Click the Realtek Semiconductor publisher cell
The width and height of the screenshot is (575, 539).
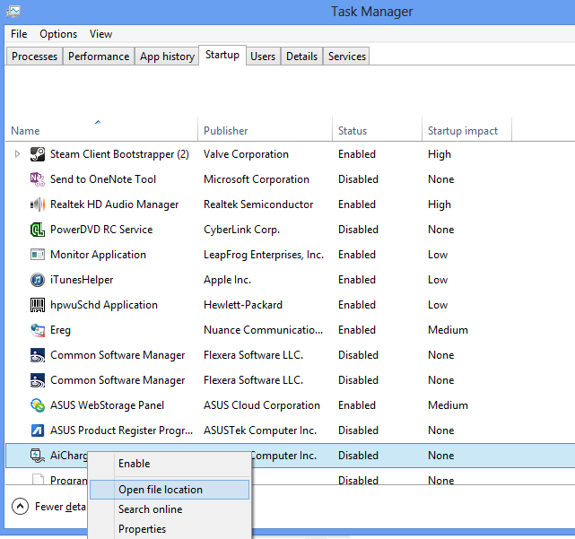(x=258, y=204)
